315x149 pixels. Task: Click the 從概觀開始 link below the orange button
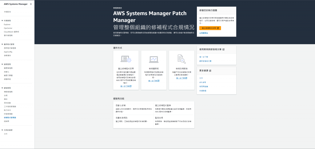204,33
